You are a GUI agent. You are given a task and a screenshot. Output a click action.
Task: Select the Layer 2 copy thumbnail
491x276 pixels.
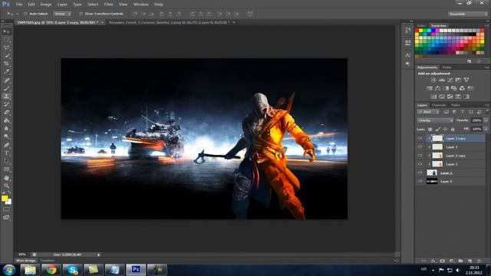pyautogui.click(x=437, y=156)
